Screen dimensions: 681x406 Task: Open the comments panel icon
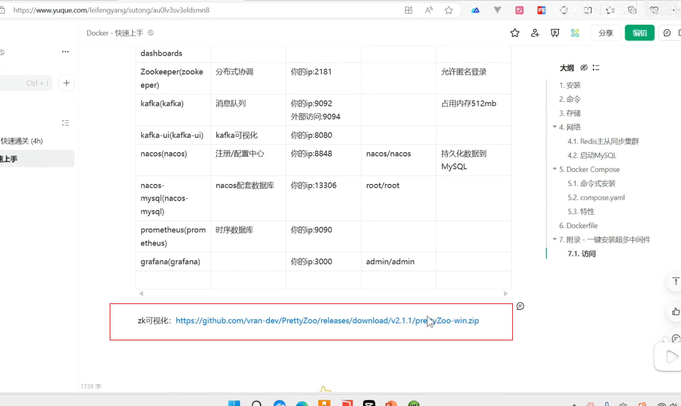coord(667,33)
